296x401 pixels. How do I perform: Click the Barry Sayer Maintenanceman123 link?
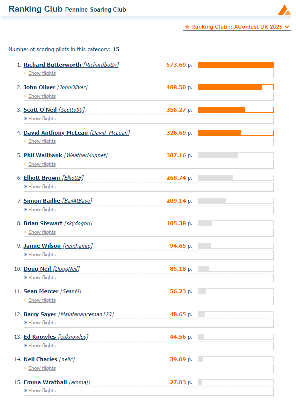[69, 314]
